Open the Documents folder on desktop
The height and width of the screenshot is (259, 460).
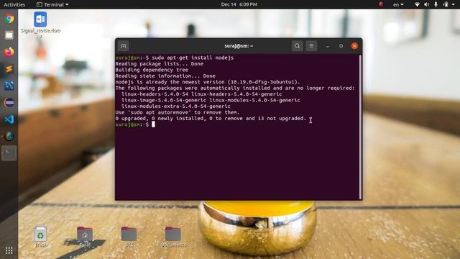tap(173, 237)
